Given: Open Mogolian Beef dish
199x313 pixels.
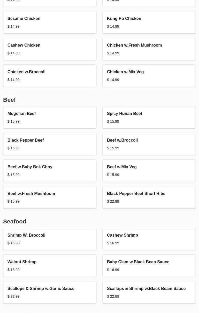Looking at the screenshot, I should (x=50, y=117).
